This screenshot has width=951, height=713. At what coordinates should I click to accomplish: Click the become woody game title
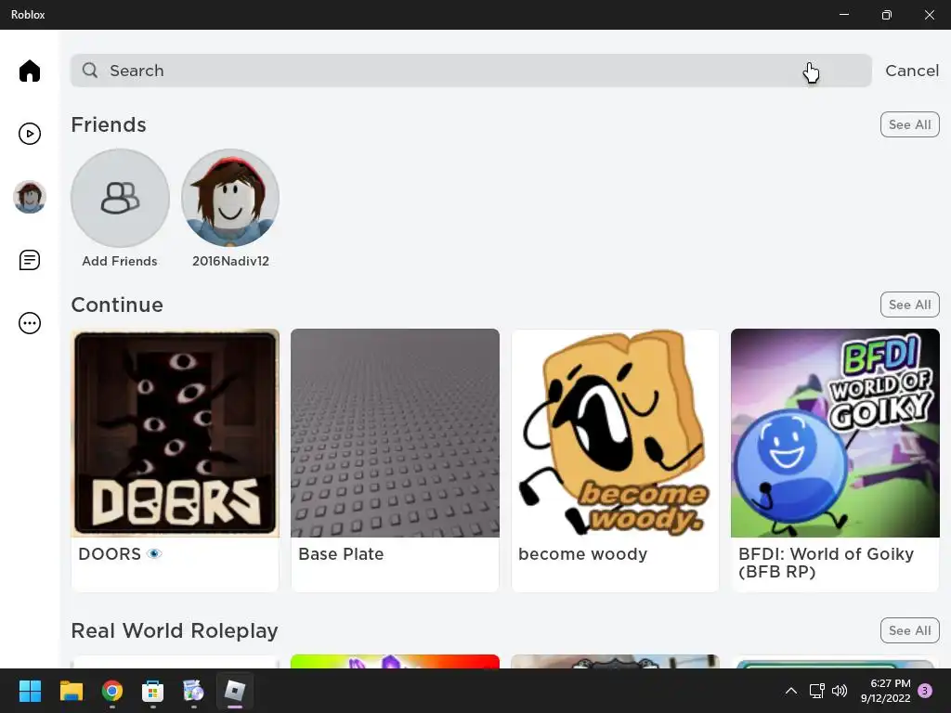583,554
